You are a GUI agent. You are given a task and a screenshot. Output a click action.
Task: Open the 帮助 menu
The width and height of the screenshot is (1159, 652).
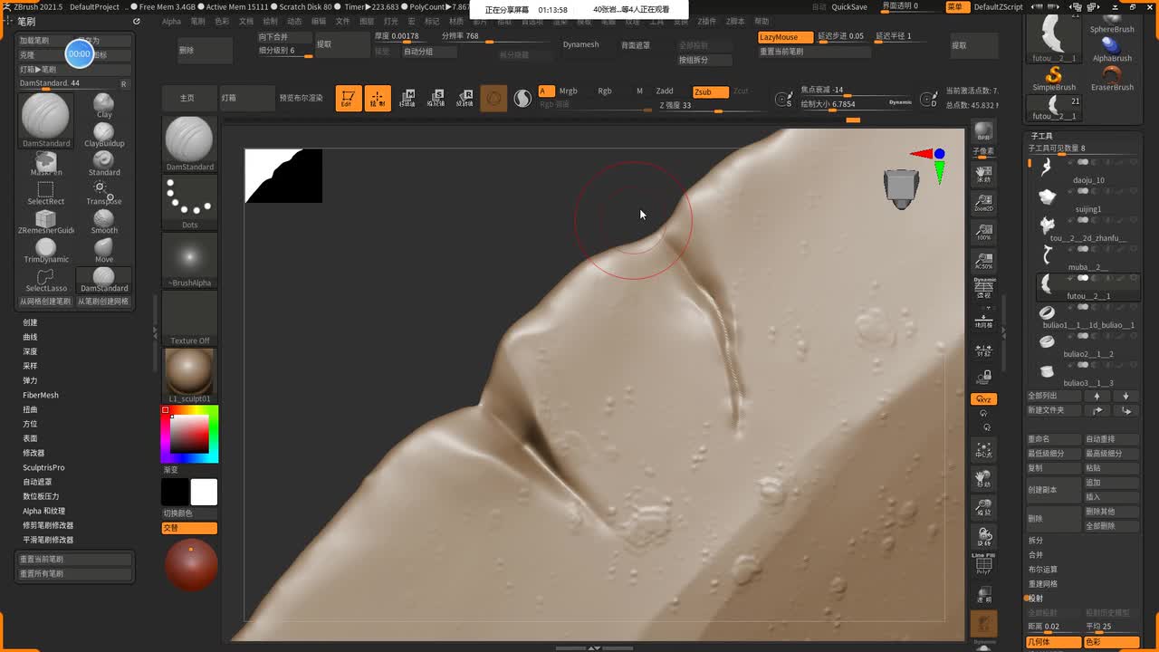(x=761, y=21)
